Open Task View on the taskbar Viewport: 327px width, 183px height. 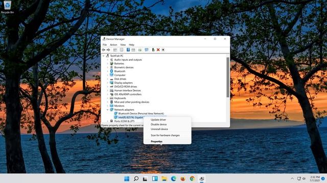(x=145, y=178)
